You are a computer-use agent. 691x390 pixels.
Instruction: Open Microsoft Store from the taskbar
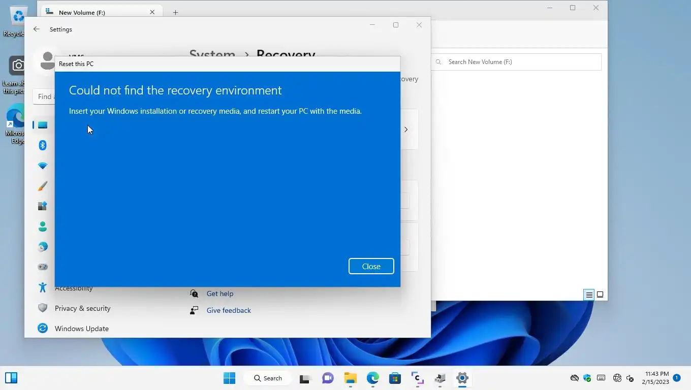tap(395, 378)
